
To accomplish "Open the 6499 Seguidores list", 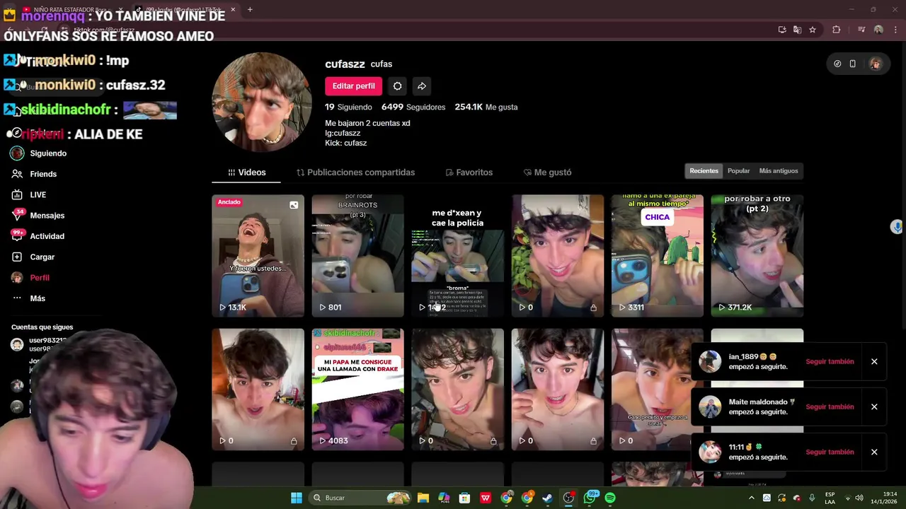I will pos(413,107).
